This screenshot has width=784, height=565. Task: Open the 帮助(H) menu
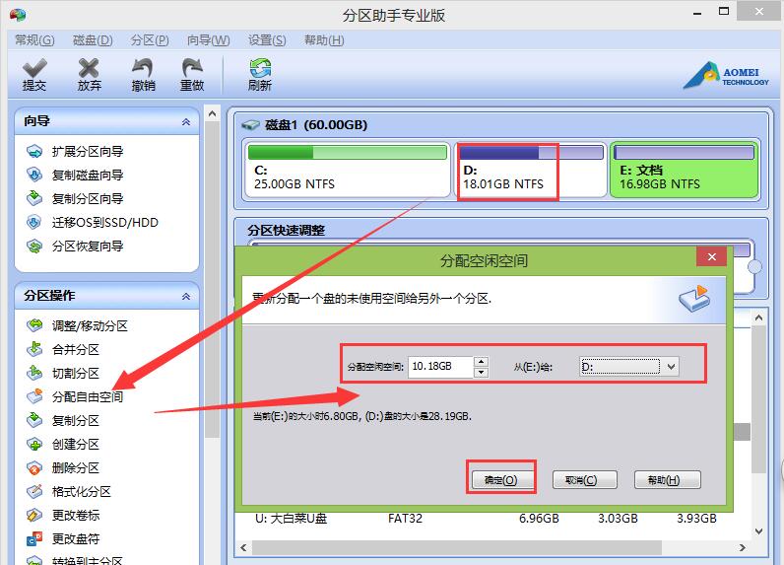point(324,40)
